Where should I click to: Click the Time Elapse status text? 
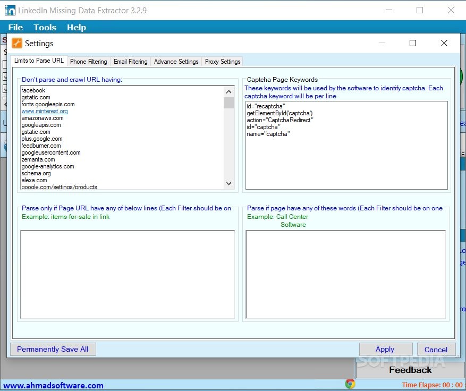pos(433,385)
